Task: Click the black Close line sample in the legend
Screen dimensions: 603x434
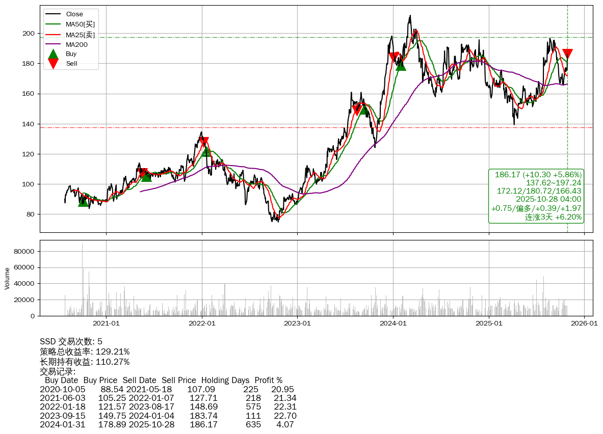Action: 53,14
